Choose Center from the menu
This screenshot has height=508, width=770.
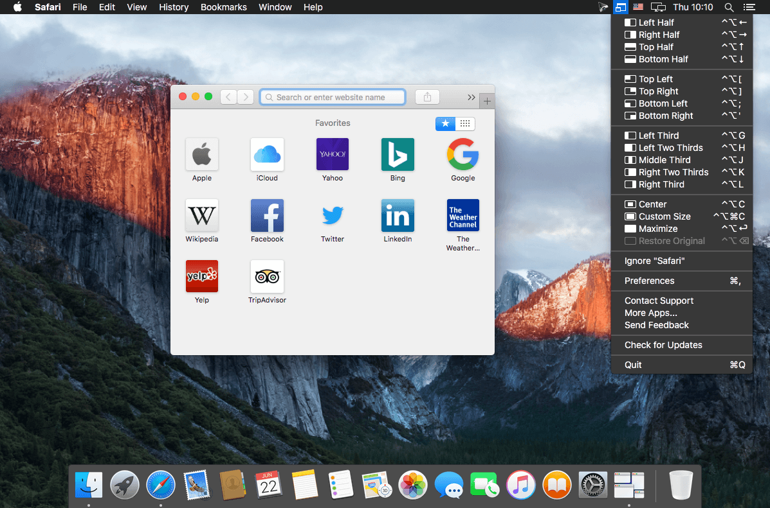click(x=682, y=204)
